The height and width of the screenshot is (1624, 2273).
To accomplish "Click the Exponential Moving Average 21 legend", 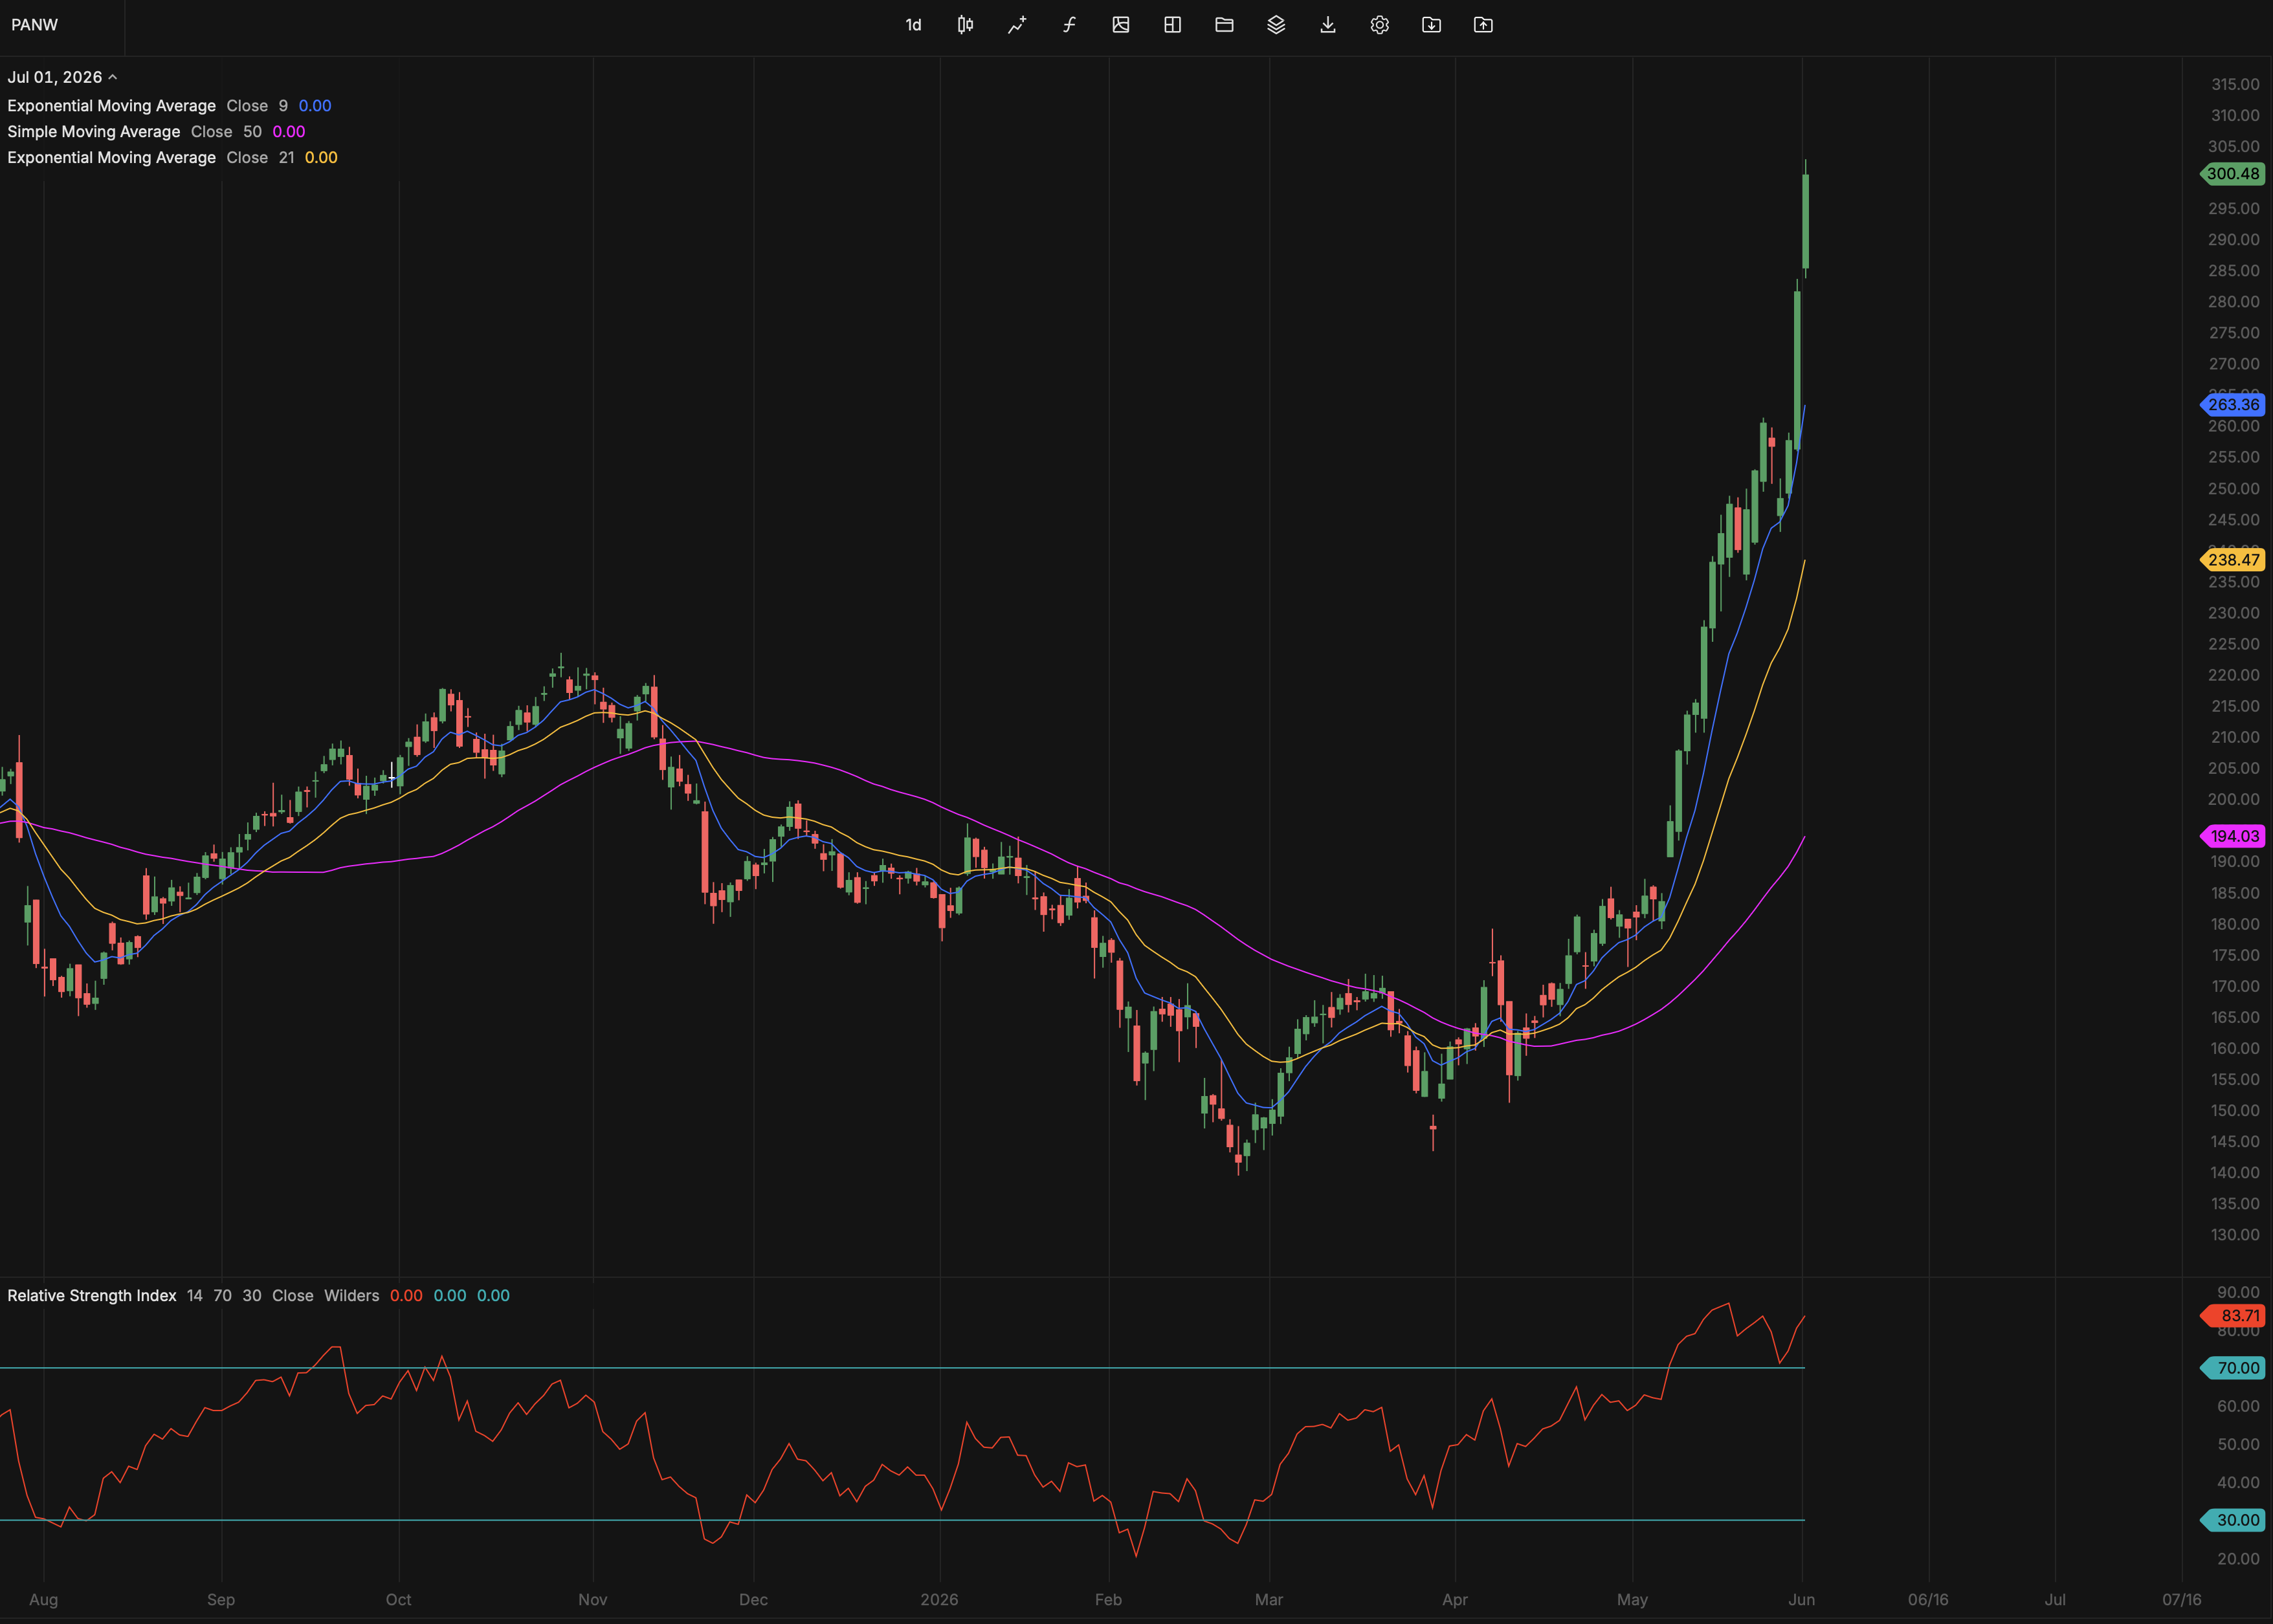I will coord(172,157).
